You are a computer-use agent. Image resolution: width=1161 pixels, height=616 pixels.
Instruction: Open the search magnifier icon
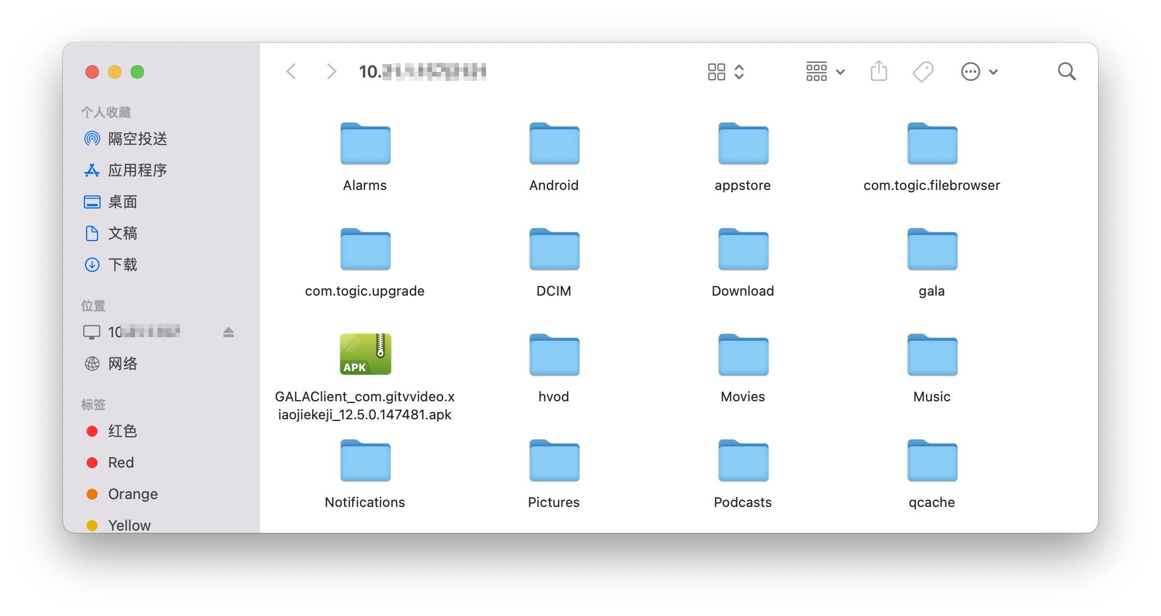point(1066,71)
